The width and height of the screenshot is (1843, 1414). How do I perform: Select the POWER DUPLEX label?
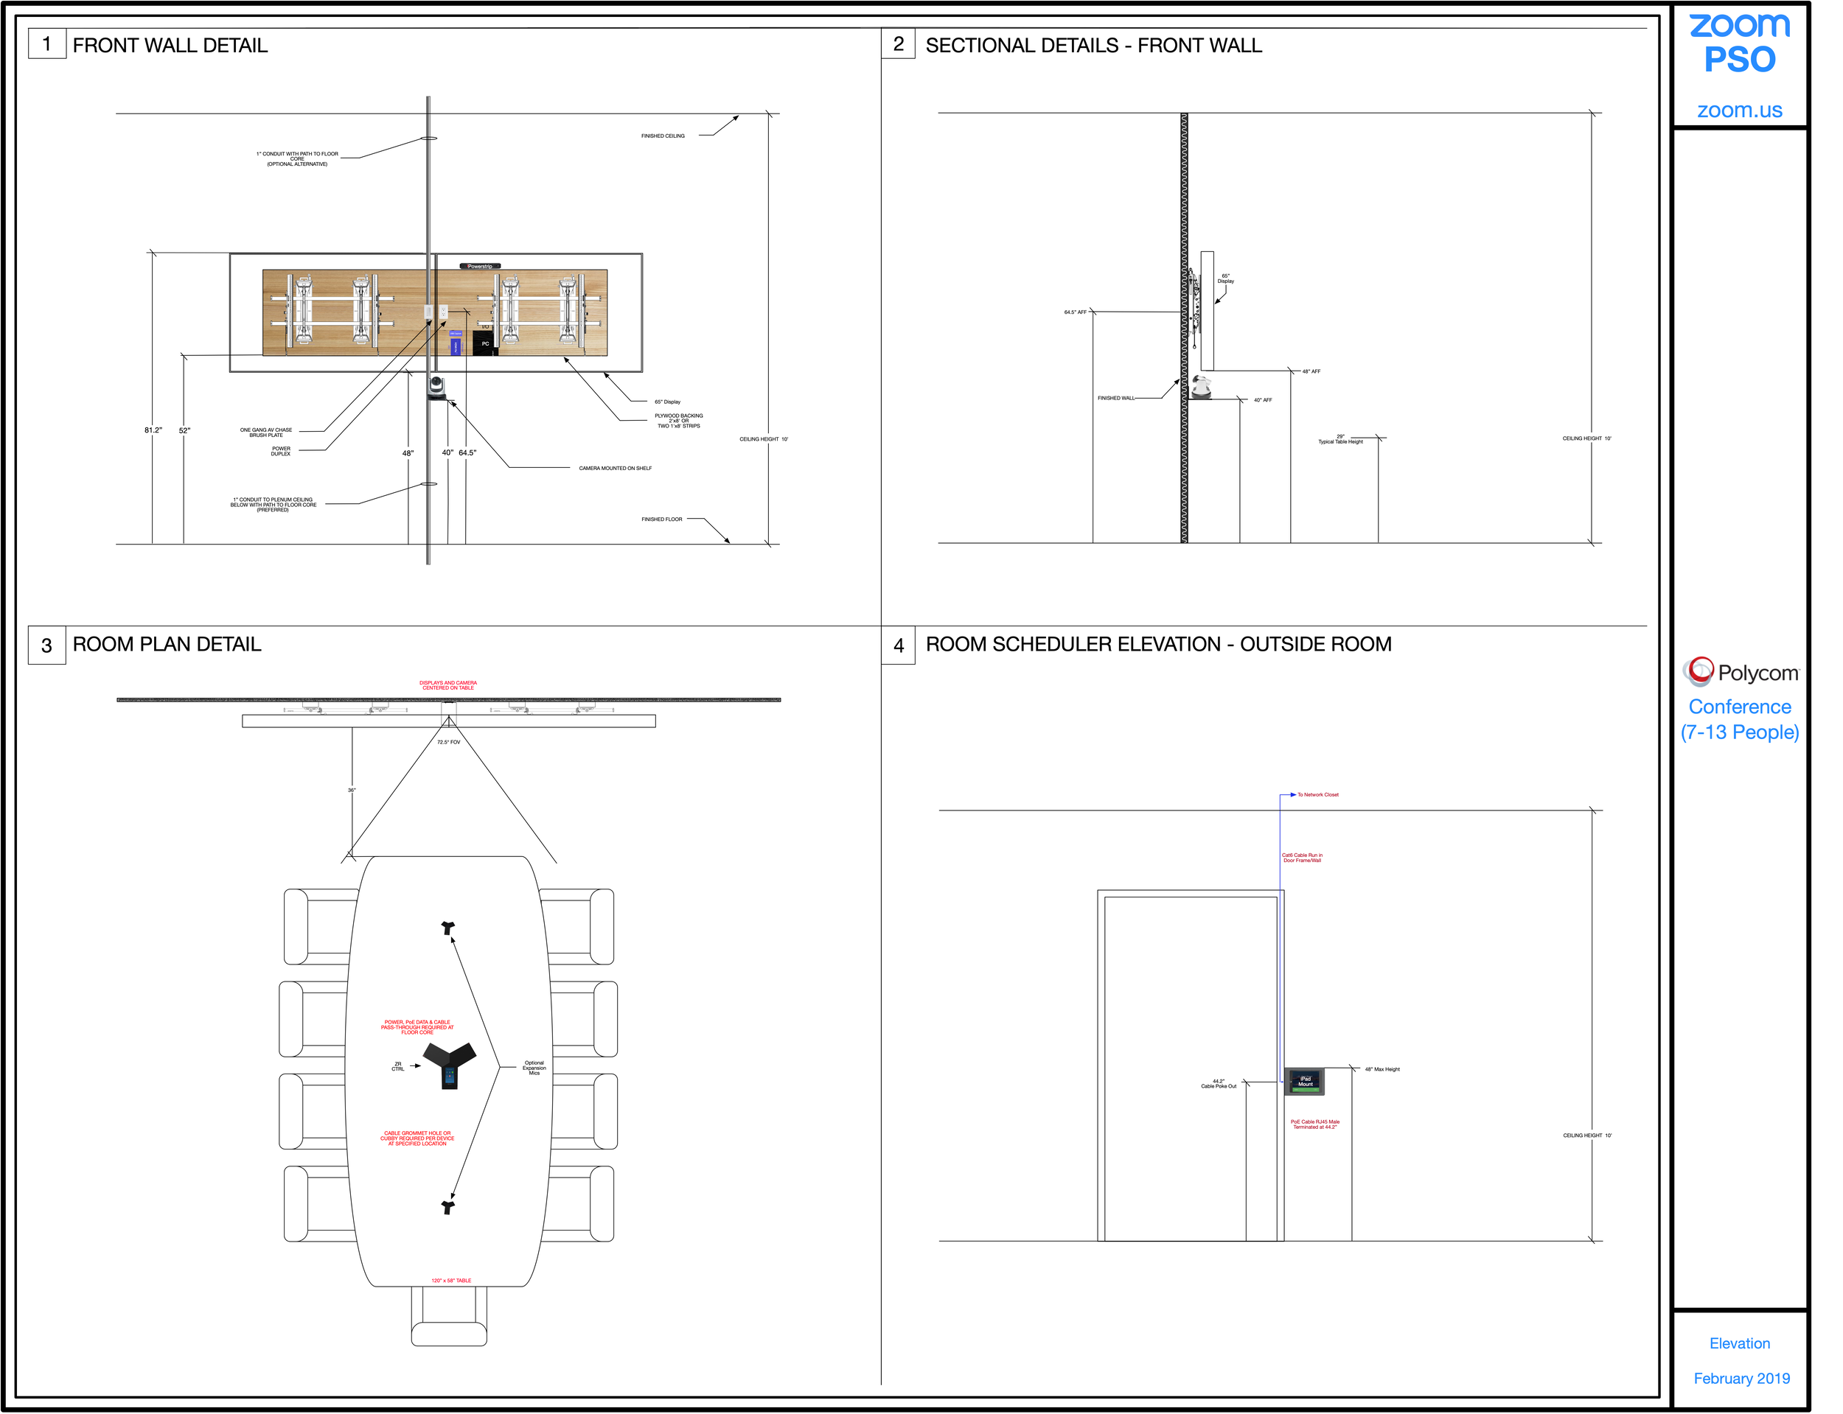pos(280,451)
